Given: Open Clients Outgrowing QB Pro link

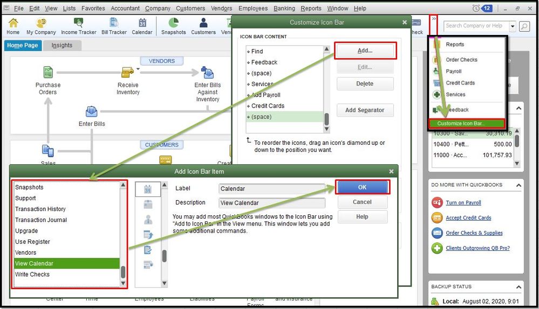Looking at the screenshot, I should click(478, 248).
